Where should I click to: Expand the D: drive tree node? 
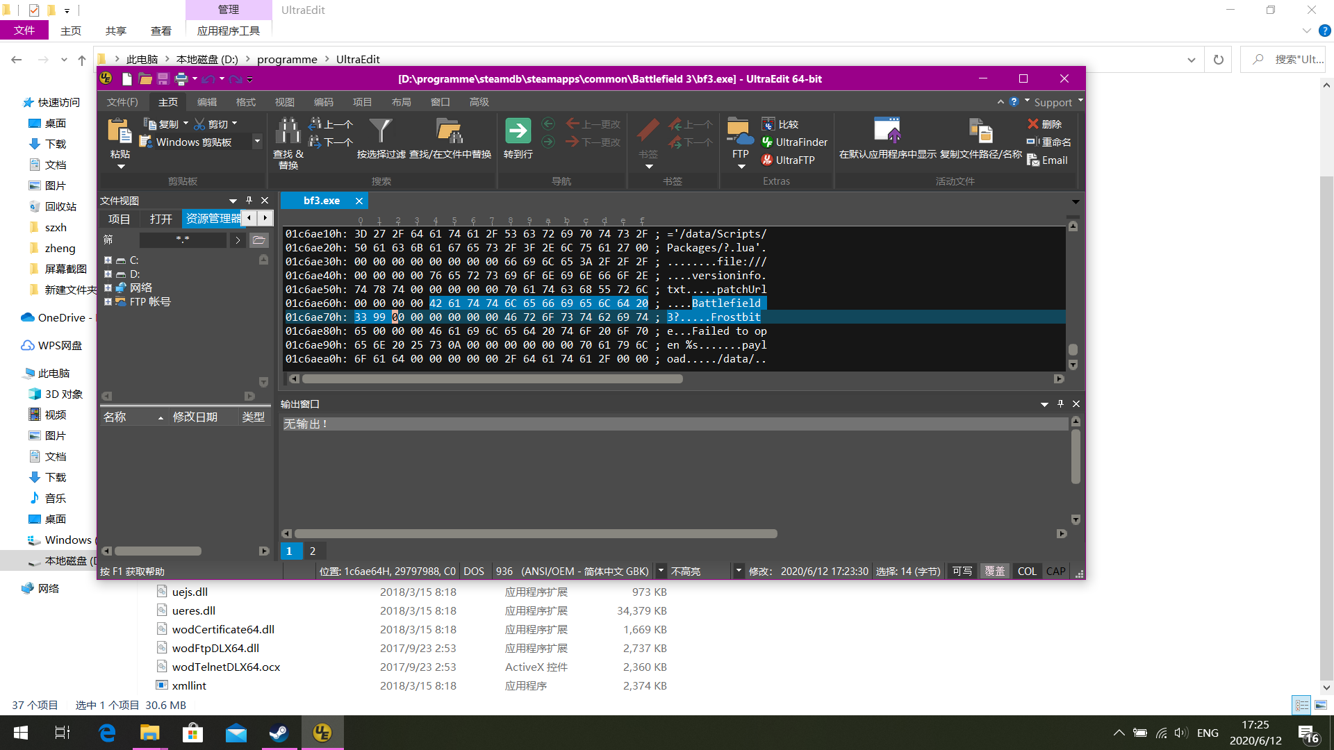coord(108,274)
